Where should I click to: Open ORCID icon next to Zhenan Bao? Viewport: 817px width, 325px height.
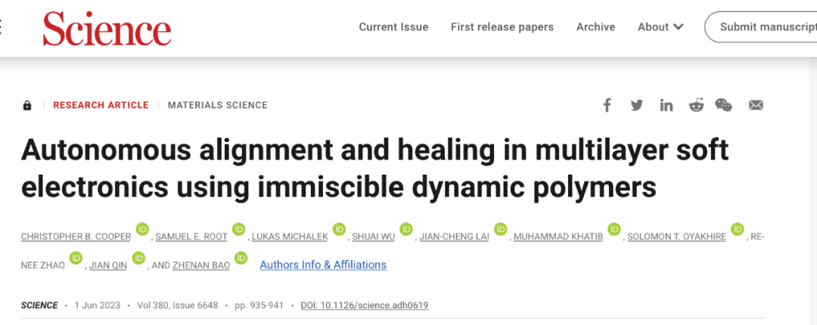click(x=241, y=258)
